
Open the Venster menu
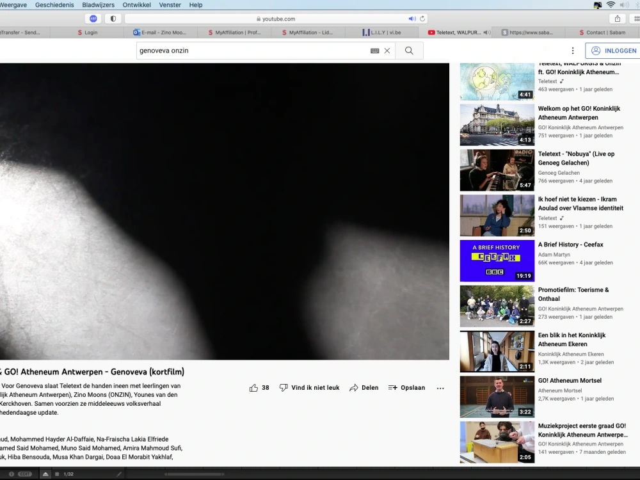click(x=170, y=5)
